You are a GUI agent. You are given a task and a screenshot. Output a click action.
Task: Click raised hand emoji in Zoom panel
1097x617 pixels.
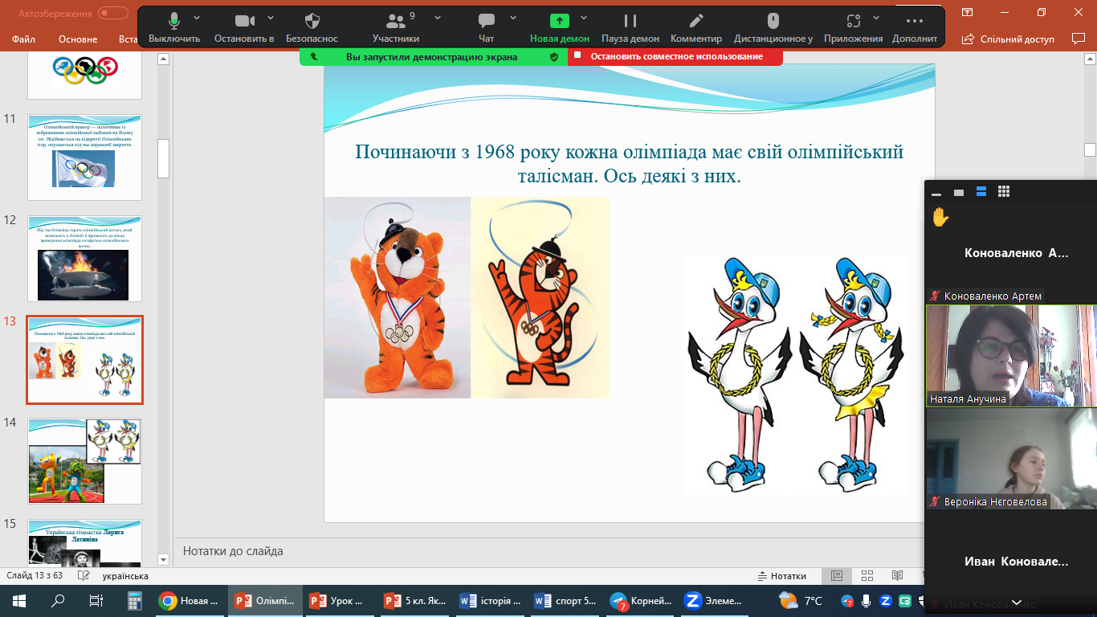coord(940,217)
